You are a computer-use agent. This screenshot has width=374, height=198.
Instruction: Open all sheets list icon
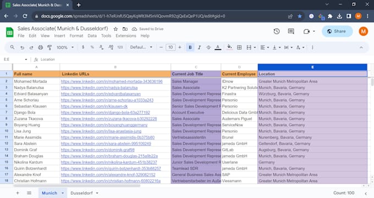pyautogui.click(x=29, y=193)
